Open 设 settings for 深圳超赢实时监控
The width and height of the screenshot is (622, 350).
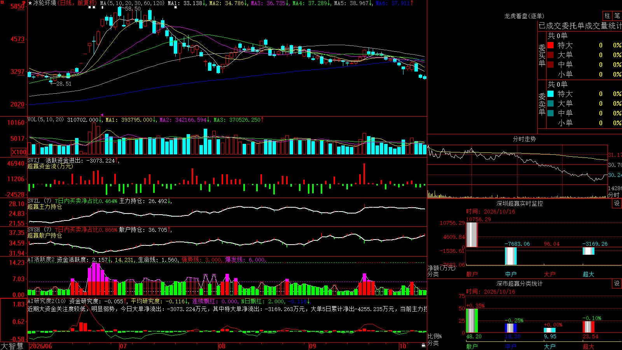coord(617,203)
